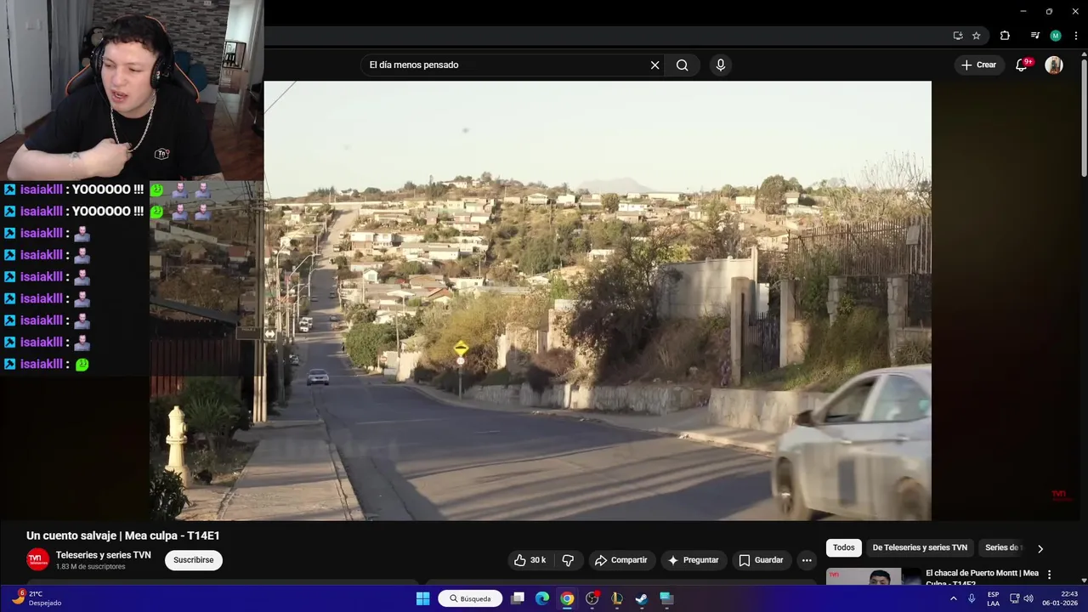Start voice search with the microphone icon
Image resolution: width=1088 pixels, height=612 pixels.
click(721, 65)
